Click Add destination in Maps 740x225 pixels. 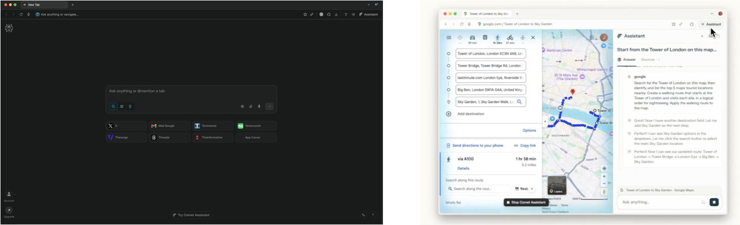pyautogui.click(x=471, y=114)
